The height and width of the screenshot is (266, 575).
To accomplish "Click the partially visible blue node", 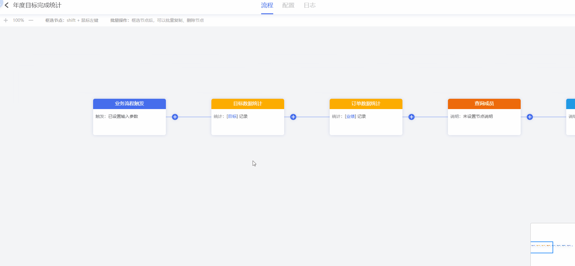I will tap(570, 117).
